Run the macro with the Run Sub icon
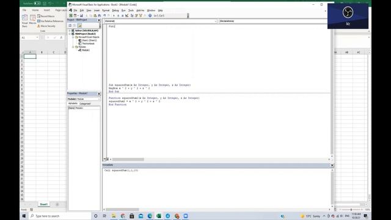The width and height of the screenshot is (391, 220). pyautogui.click(x=114, y=15)
